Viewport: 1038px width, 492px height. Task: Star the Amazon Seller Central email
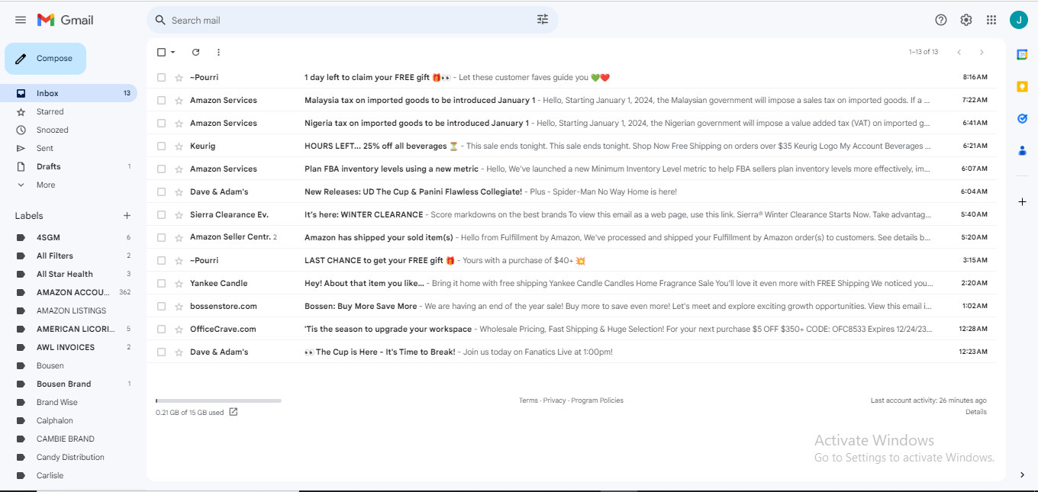click(x=179, y=237)
